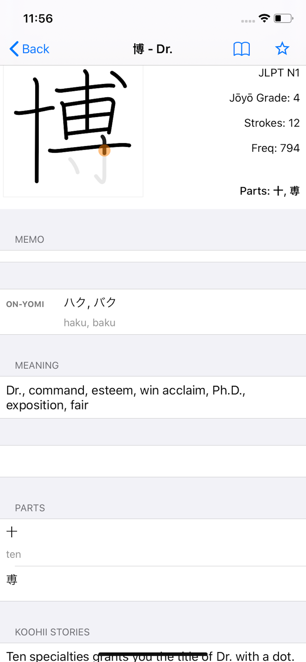Tap the battery status icon
The image size is (306, 662).
(x=283, y=18)
